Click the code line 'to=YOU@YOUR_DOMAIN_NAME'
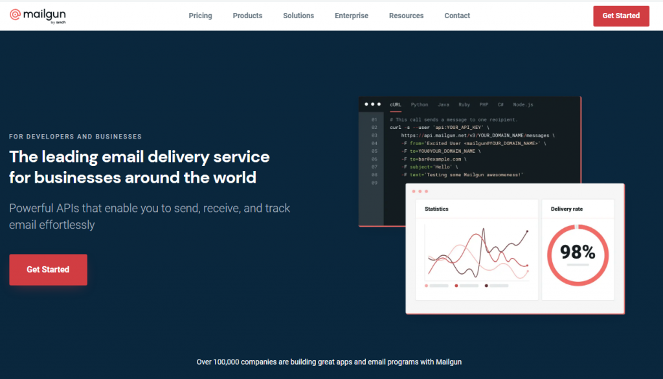The width and height of the screenshot is (663, 379). coord(441,151)
